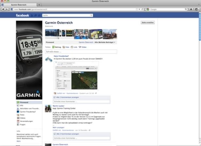Open the Facebook friend requests icon
The height and width of the screenshot is (146, 201).
[x=32, y=15]
